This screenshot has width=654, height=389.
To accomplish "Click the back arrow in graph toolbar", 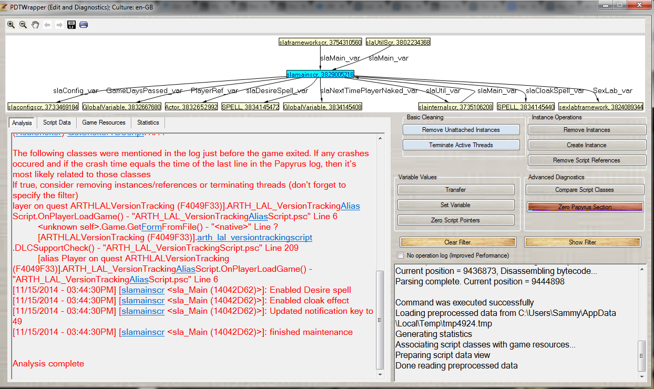I will tap(47, 25).
